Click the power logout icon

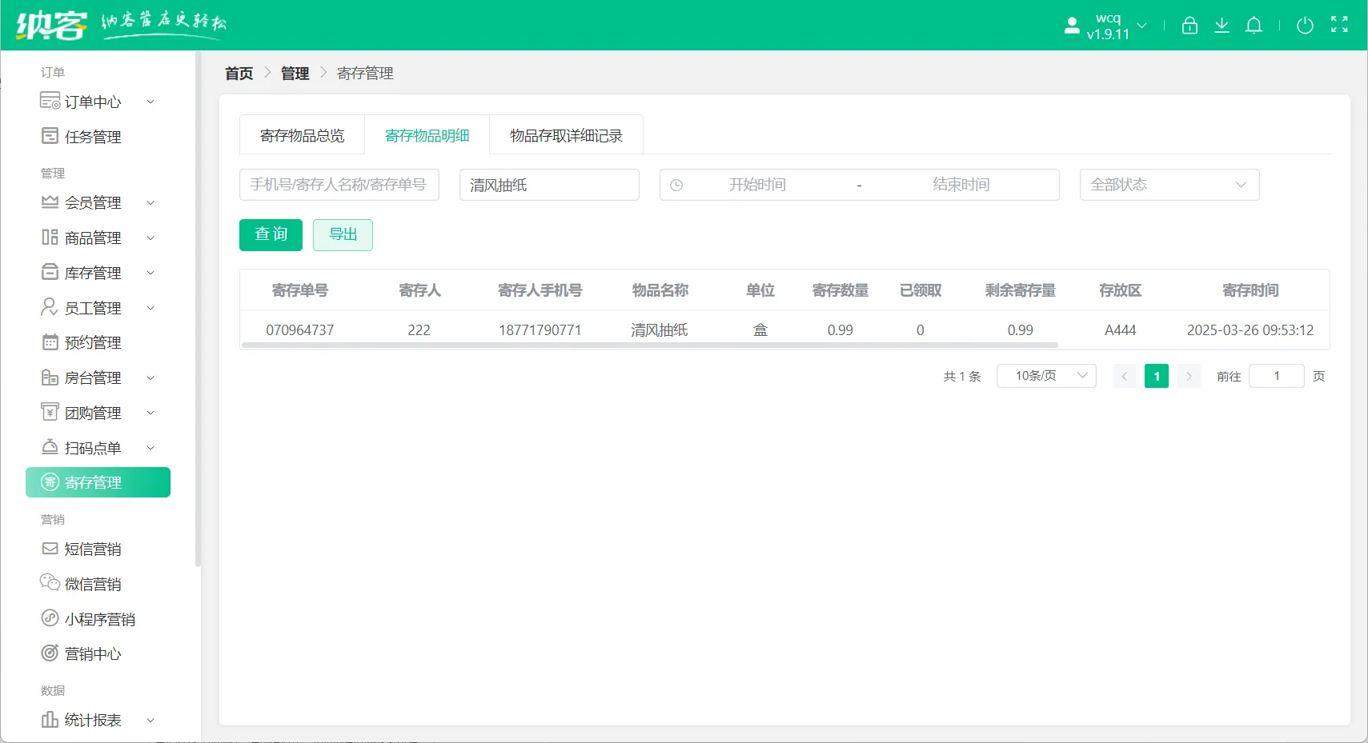click(1305, 26)
